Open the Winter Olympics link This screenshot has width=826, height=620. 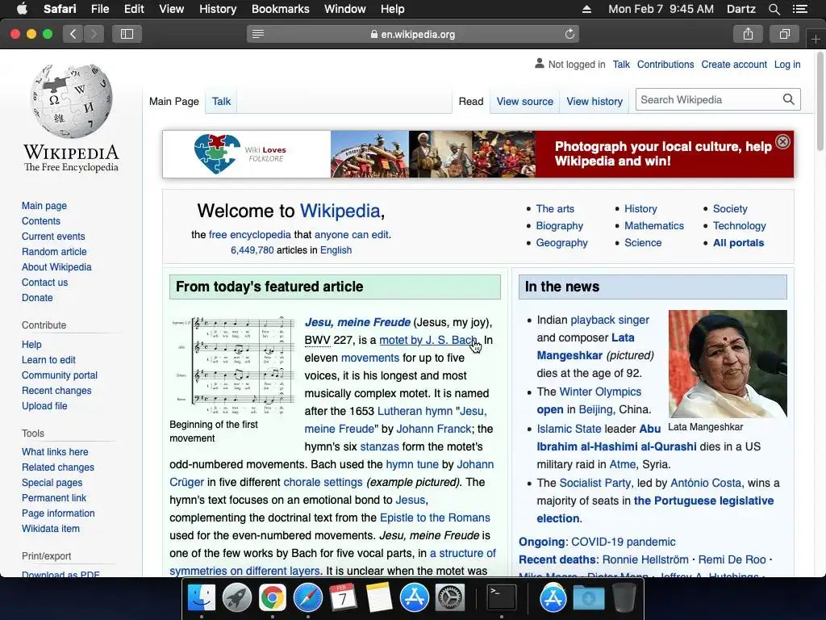(x=600, y=392)
